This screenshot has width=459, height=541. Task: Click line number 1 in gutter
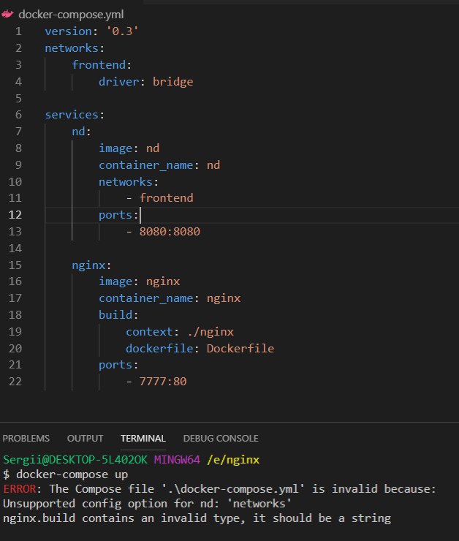(x=18, y=31)
